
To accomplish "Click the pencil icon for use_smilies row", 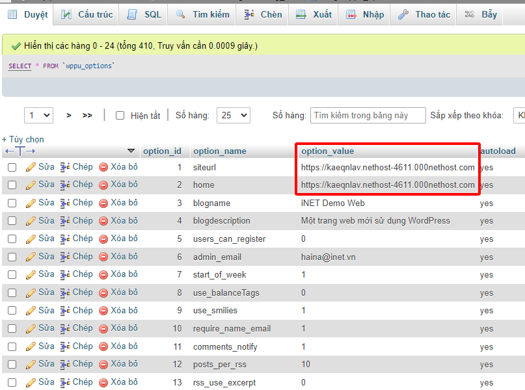I will point(31,311).
